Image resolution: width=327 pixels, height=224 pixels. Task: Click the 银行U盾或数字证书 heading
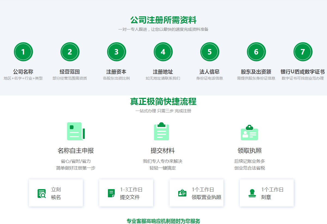click(x=302, y=72)
